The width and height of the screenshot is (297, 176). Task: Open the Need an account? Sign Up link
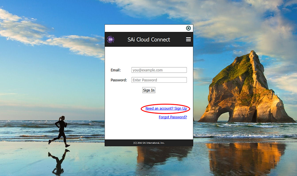(x=166, y=109)
